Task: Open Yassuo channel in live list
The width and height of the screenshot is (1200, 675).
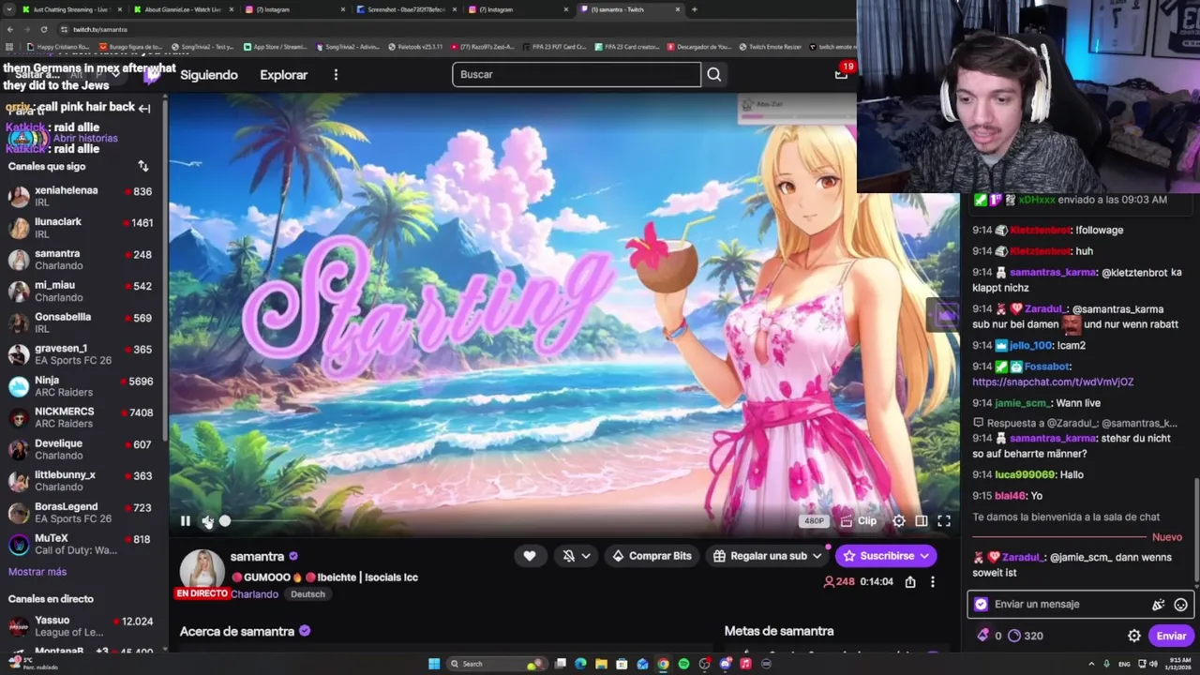Action: (x=82, y=626)
